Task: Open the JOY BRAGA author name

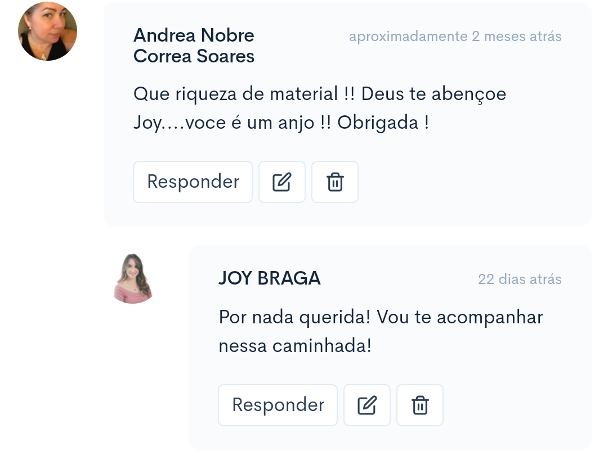Action: 270,278
